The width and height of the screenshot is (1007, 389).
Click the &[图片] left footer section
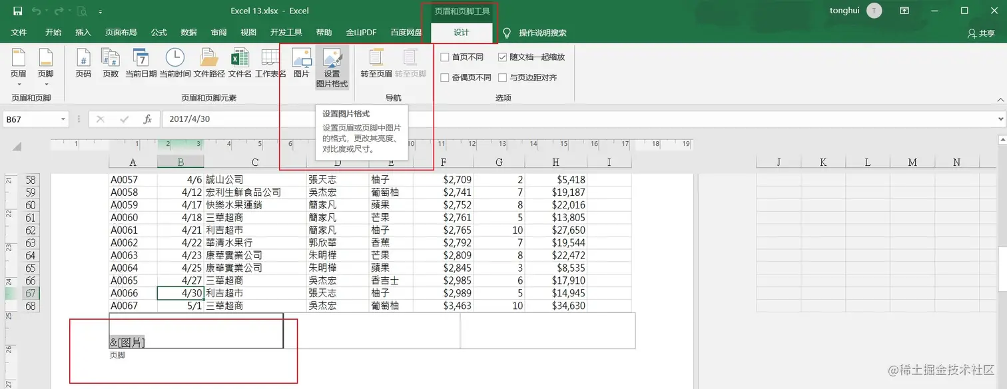click(196, 330)
